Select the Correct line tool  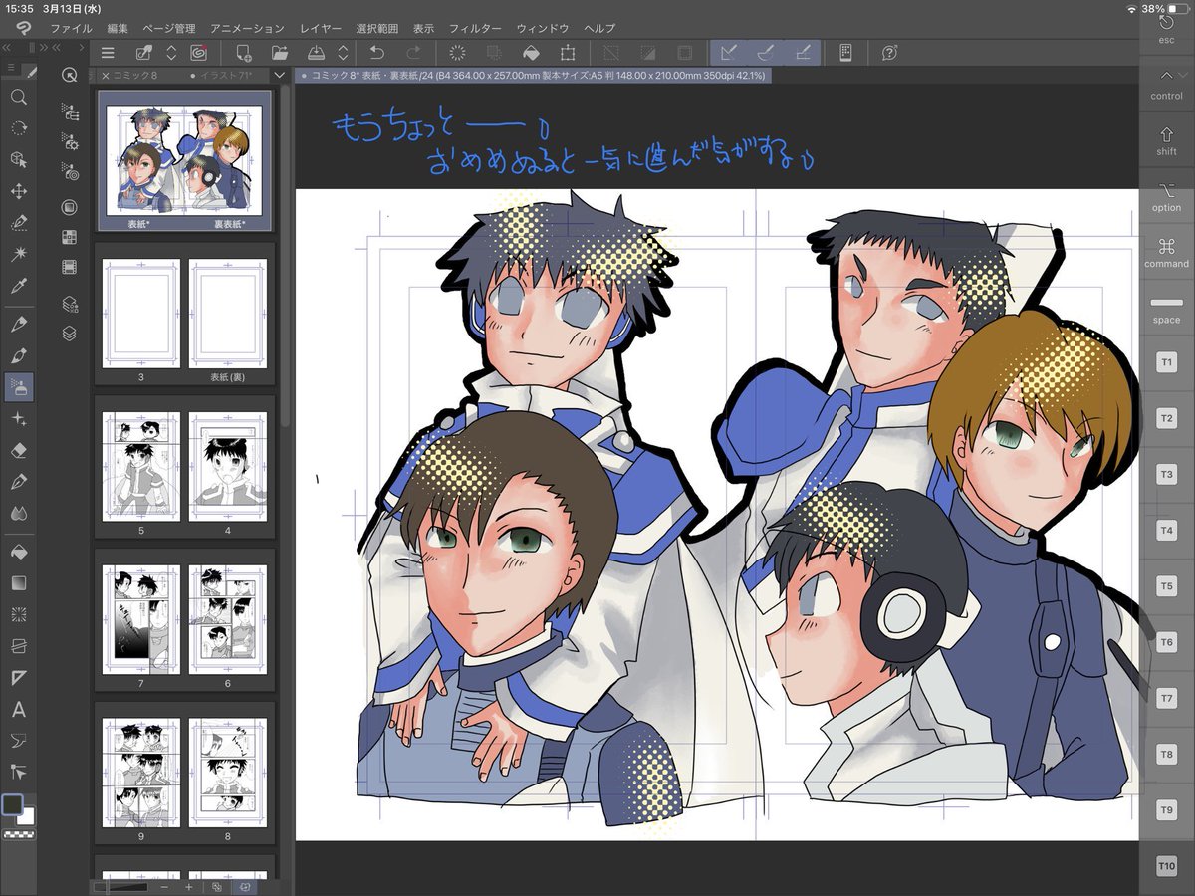pyautogui.click(x=18, y=772)
